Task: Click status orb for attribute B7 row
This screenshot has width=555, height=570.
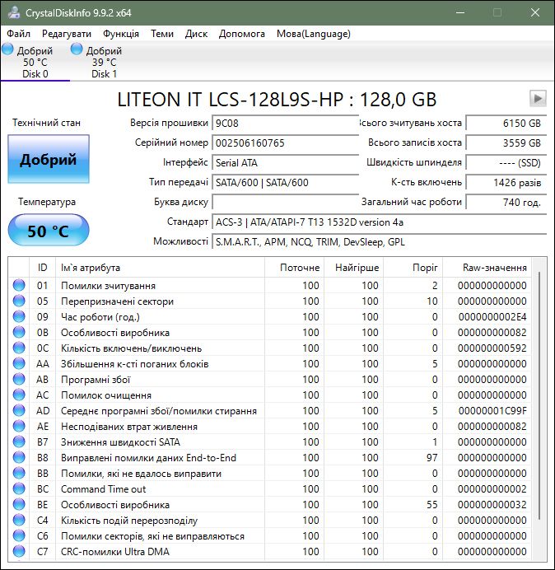Action: pyautogui.click(x=19, y=442)
